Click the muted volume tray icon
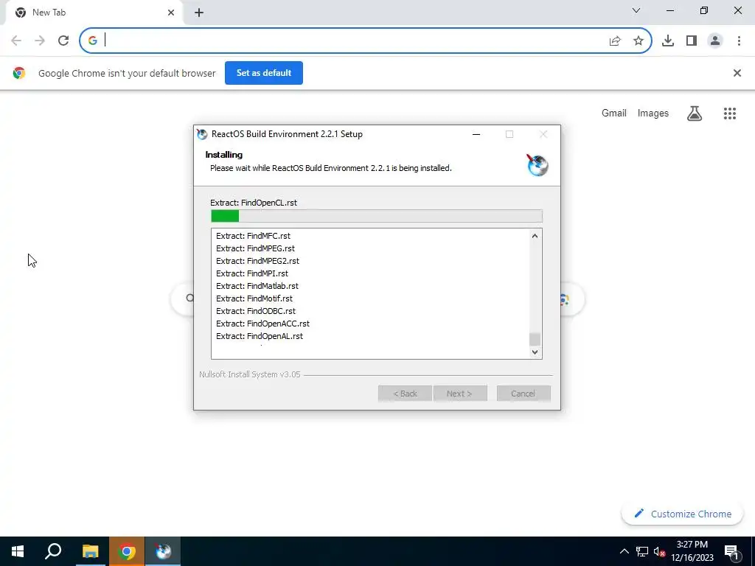Viewport: 755px width, 566px height. click(x=659, y=551)
